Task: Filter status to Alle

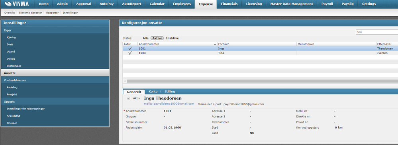Action: click(x=145, y=38)
